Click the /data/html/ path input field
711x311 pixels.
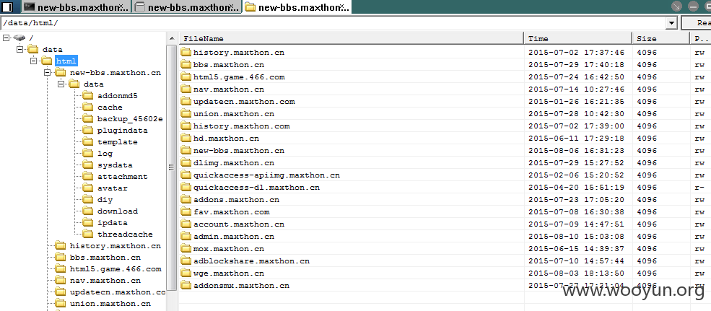(x=333, y=22)
